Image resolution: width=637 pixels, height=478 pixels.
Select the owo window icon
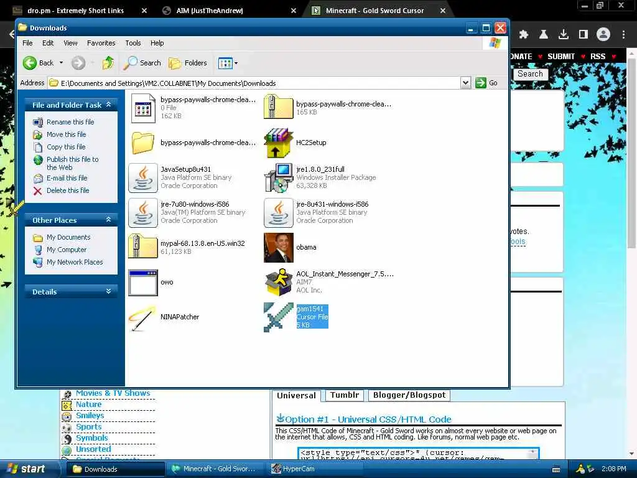click(143, 283)
